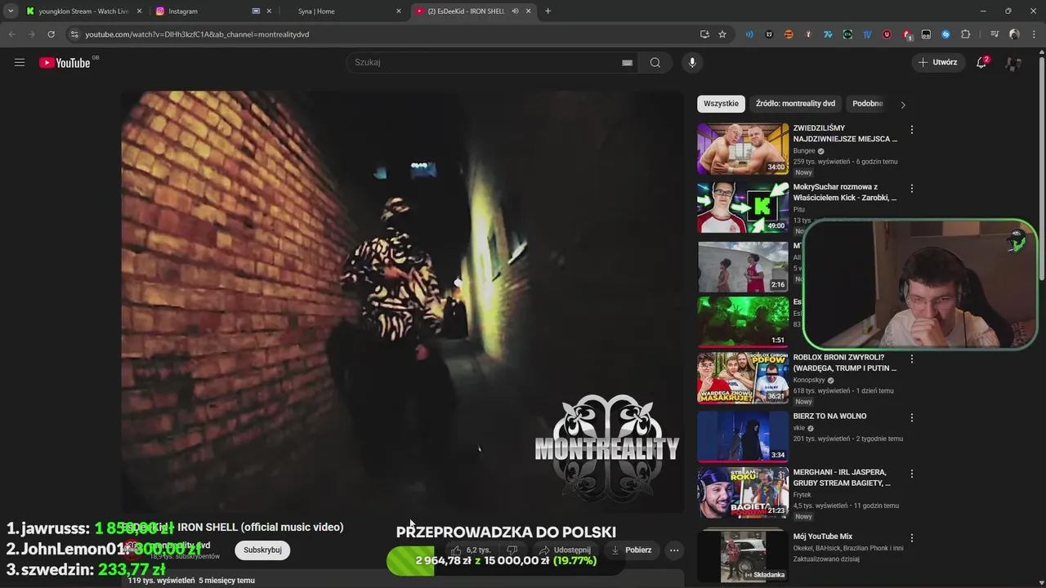Click the 7TV extension icon
1046x588 pixels.
point(828,34)
